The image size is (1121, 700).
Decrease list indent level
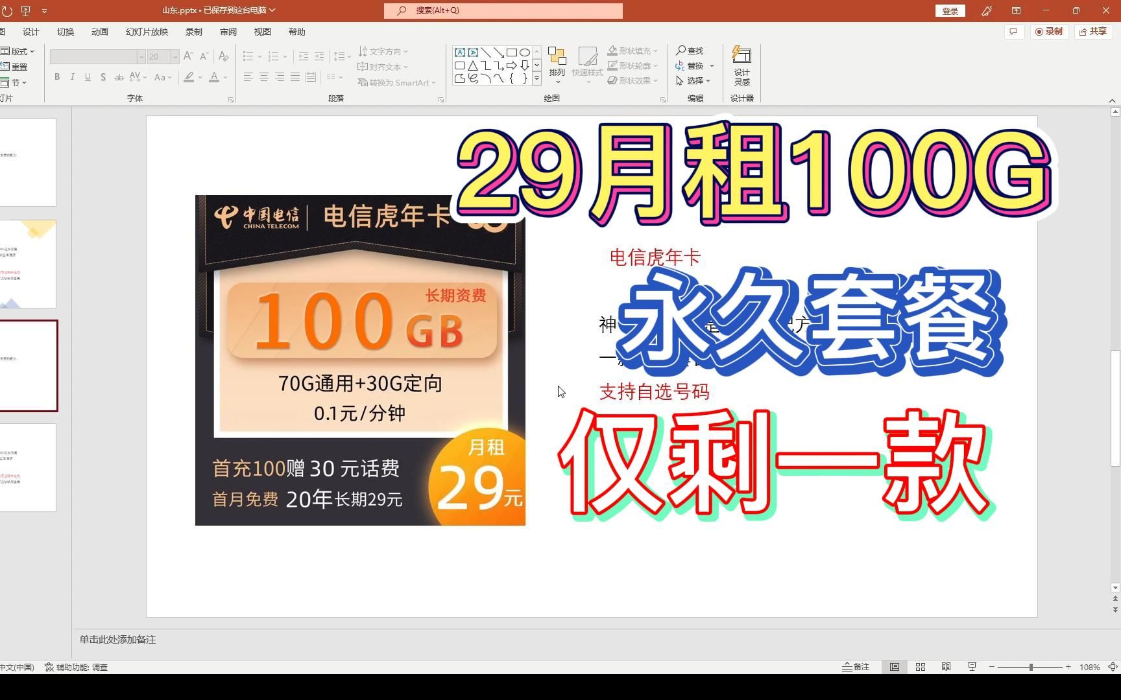(x=303, y=56)
